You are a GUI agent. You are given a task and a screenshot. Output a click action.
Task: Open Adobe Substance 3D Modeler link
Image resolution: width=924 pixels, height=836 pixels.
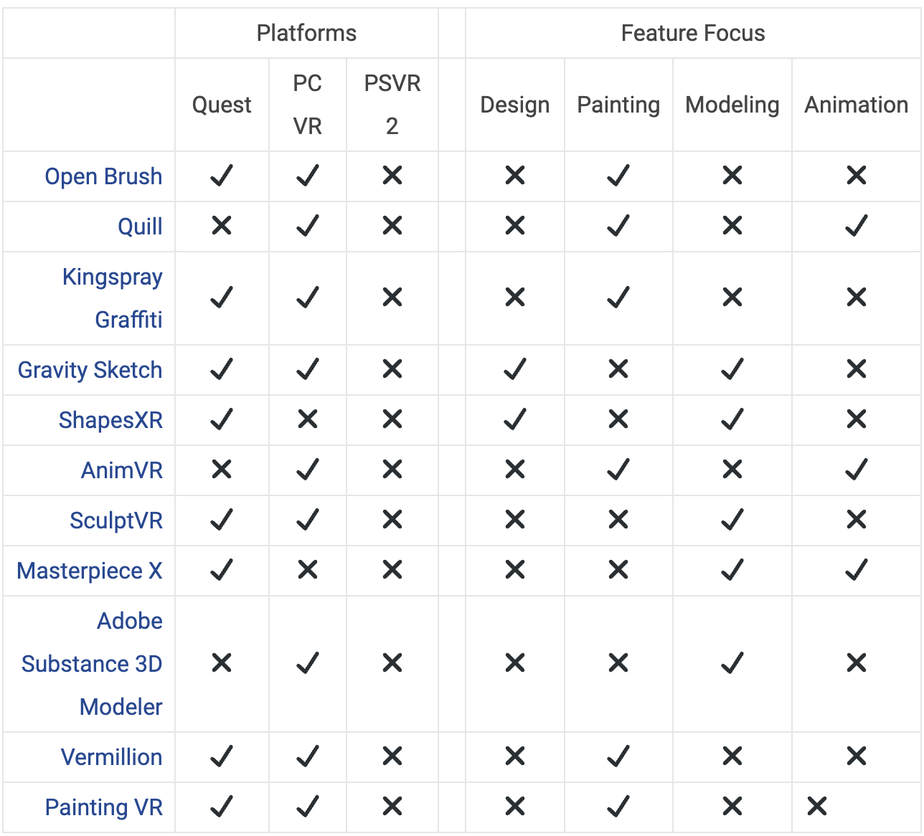coord(92,664)
